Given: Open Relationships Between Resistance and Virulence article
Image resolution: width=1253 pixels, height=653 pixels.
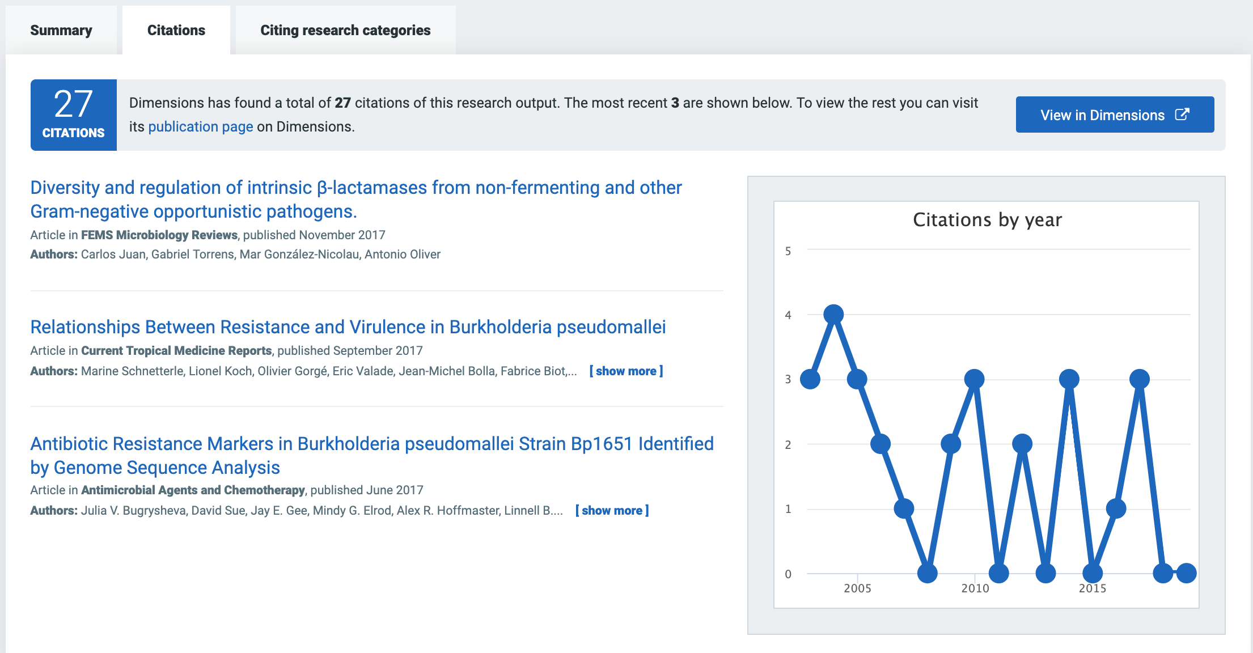Looking at the screenshot, I should click(x=348, y=327).
